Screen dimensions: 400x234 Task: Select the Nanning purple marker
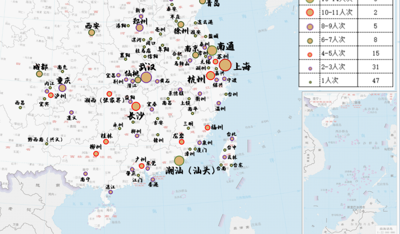point(86,174)
